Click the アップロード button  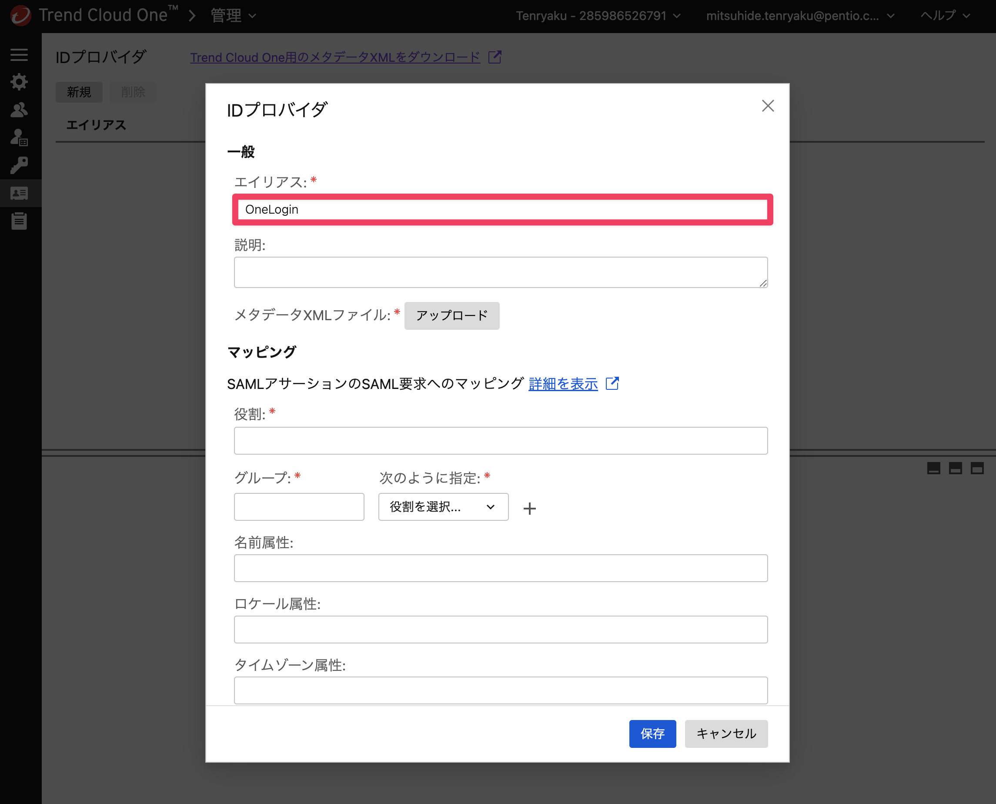[451, 315]
